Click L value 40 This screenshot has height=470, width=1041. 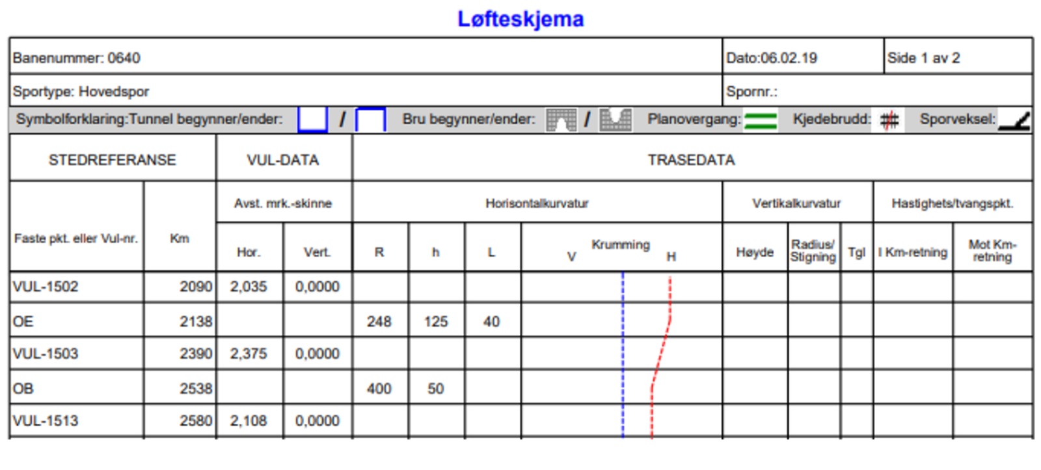491,322
